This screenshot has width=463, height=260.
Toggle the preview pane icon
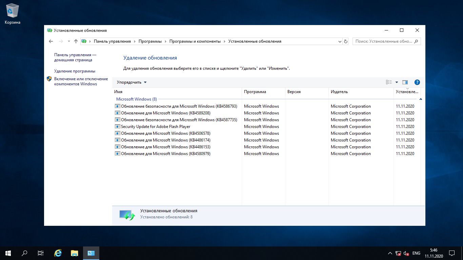(405, 82)
